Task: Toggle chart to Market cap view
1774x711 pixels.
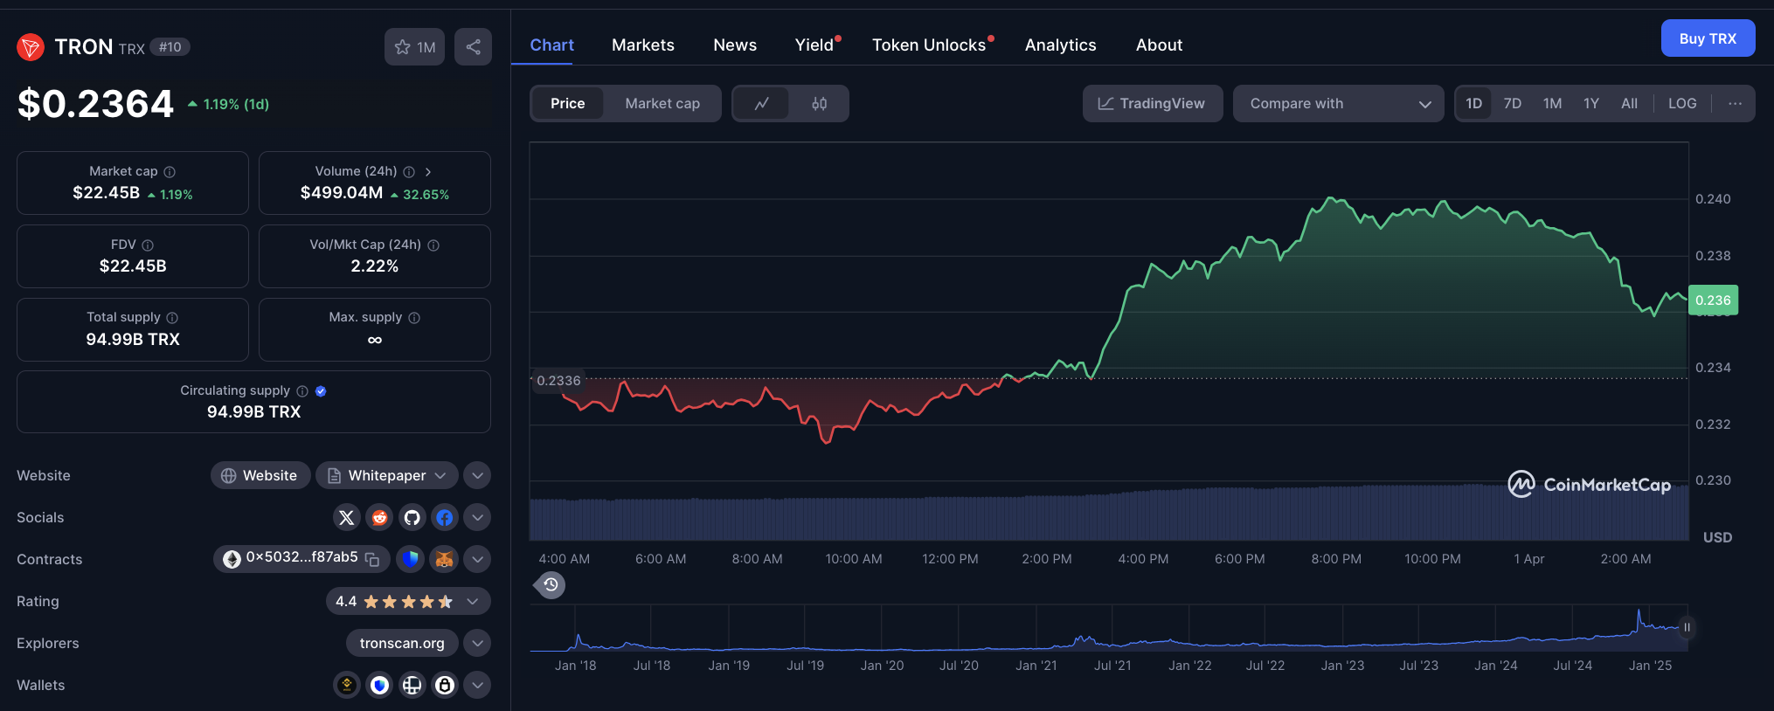Action: (x=662, y=104)
